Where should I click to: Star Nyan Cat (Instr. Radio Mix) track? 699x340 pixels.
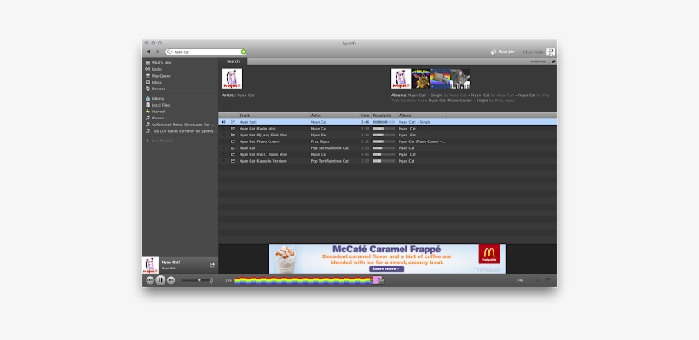(x=223, y=154)
